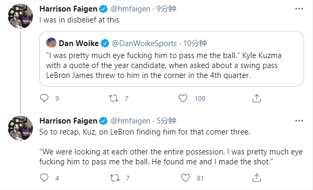
Task: Open more options on second tweet
Action: (x=299, y=121)
